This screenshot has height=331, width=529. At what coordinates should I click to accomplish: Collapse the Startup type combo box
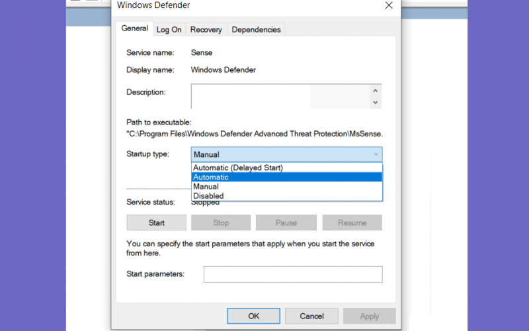coord(286,154)
